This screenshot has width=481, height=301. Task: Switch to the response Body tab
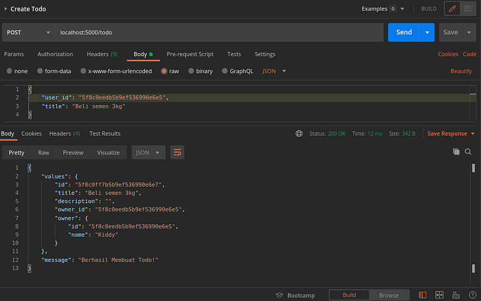(x=8, y=133)
